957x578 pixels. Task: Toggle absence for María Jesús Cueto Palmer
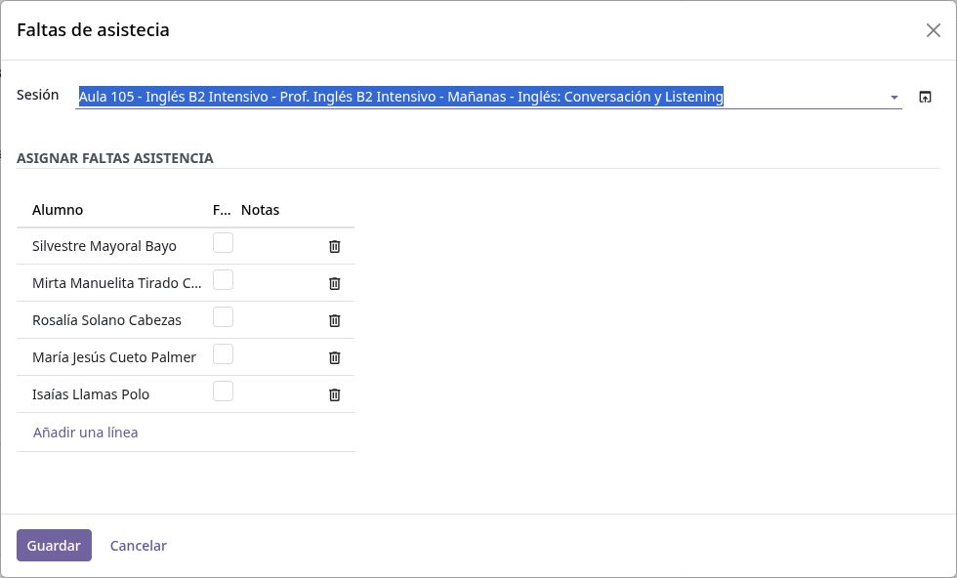(x=223, y=354)
